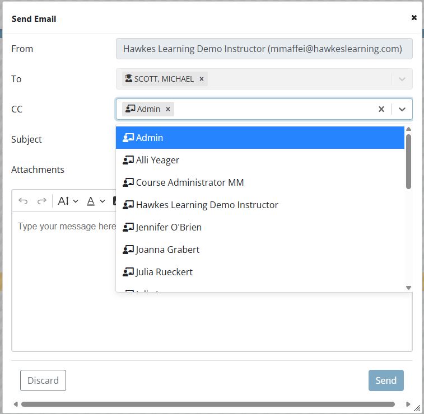This screenshot has height=414, width=424.
Task: Pick Hawkes Learning Demo Instructor option
Action: click(x=259, y=205)
